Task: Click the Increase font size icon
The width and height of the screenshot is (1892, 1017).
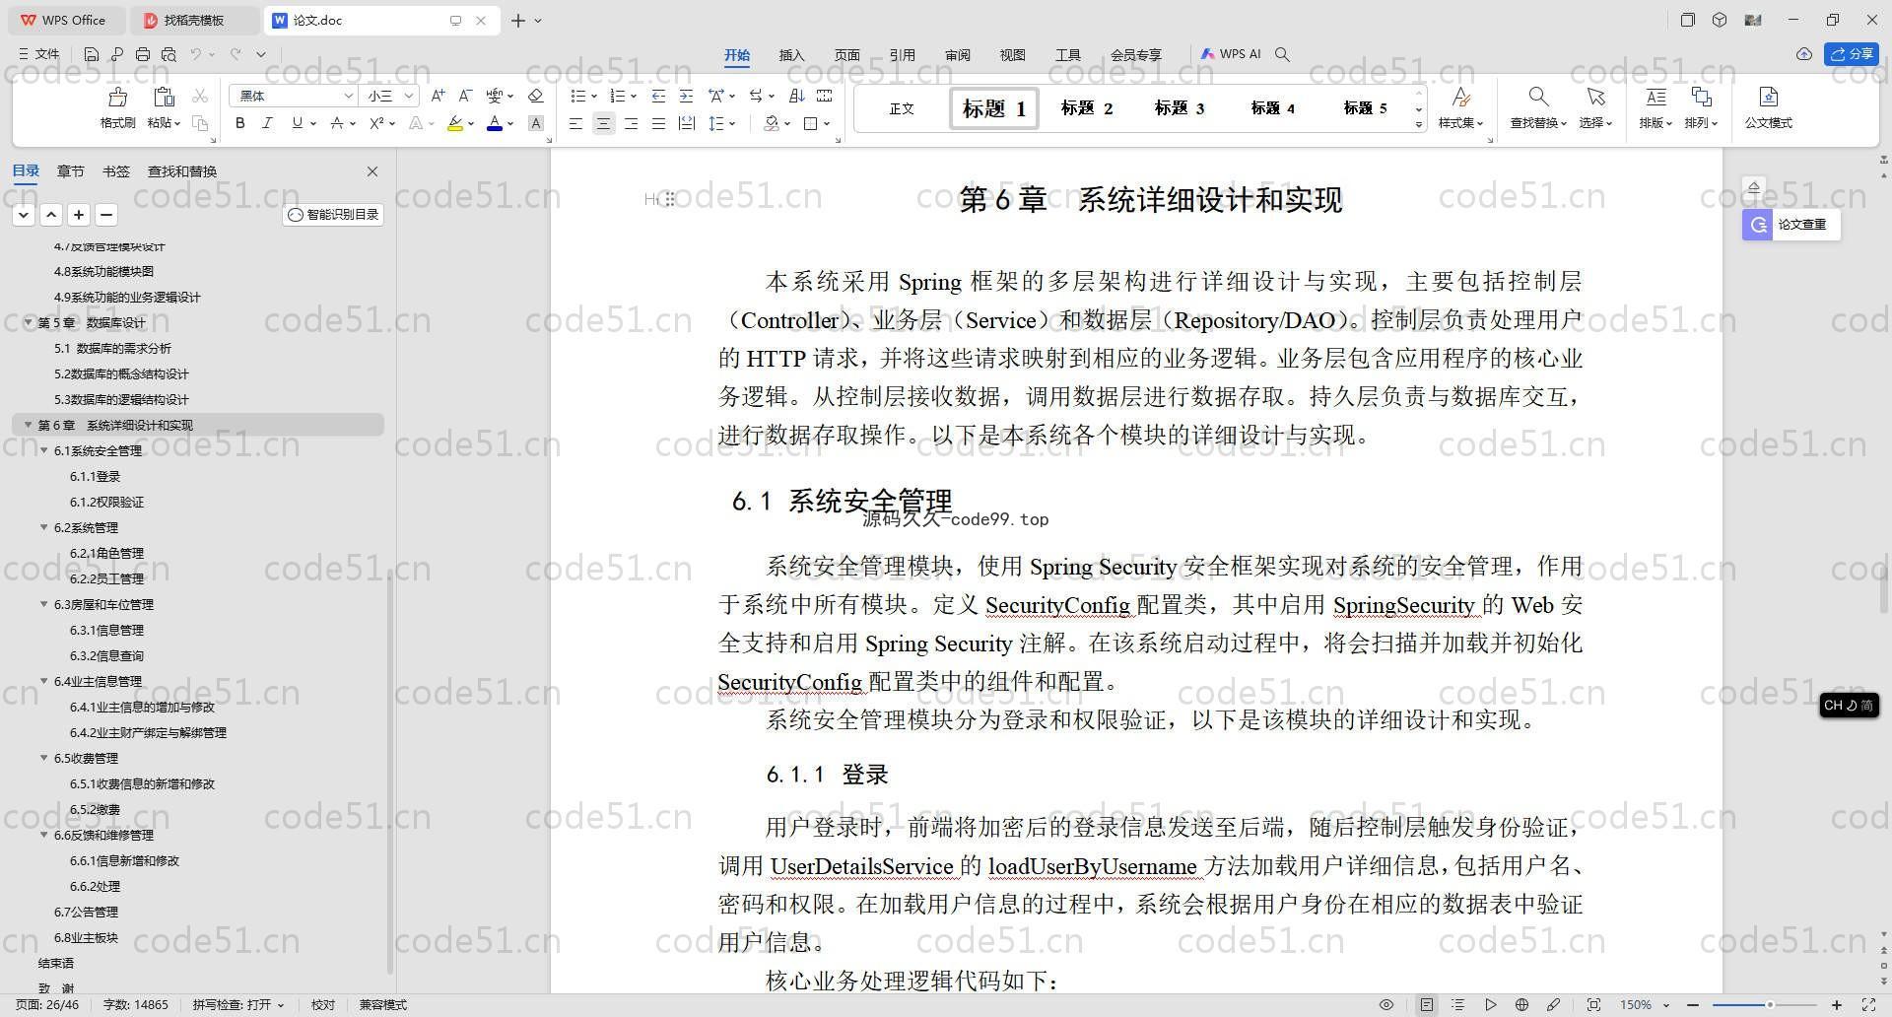Action: (439, 96)
